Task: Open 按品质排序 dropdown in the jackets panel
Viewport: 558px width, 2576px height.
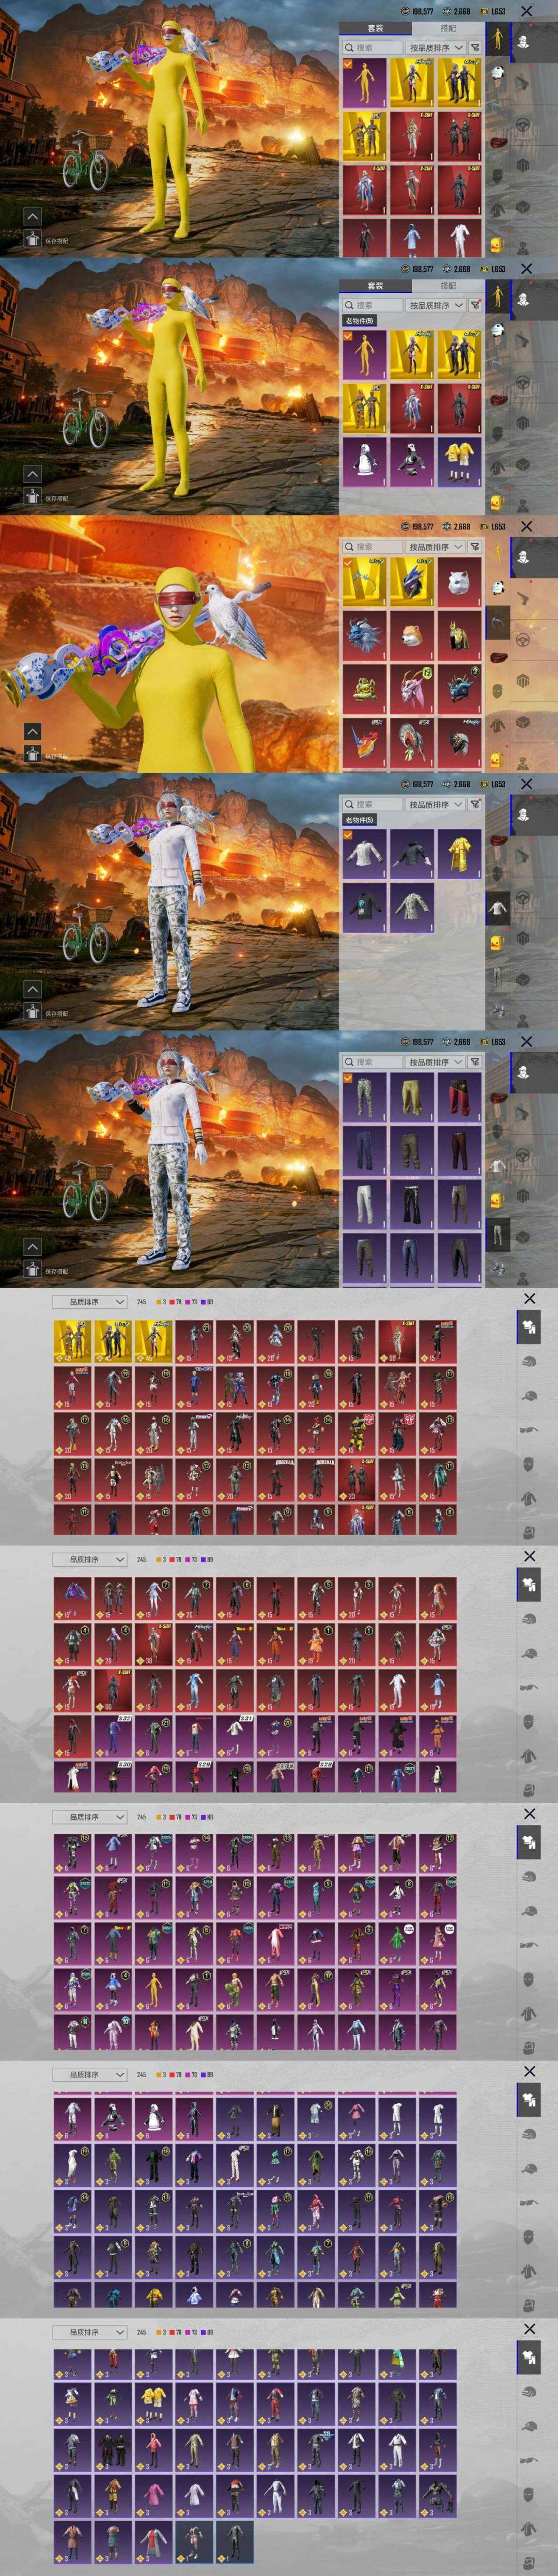Action: 435,804
